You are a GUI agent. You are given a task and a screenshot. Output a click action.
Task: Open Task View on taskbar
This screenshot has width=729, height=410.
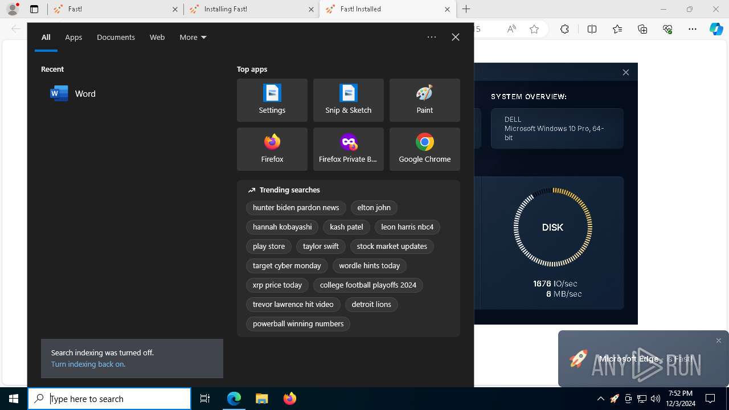click(x=205, y=399)
